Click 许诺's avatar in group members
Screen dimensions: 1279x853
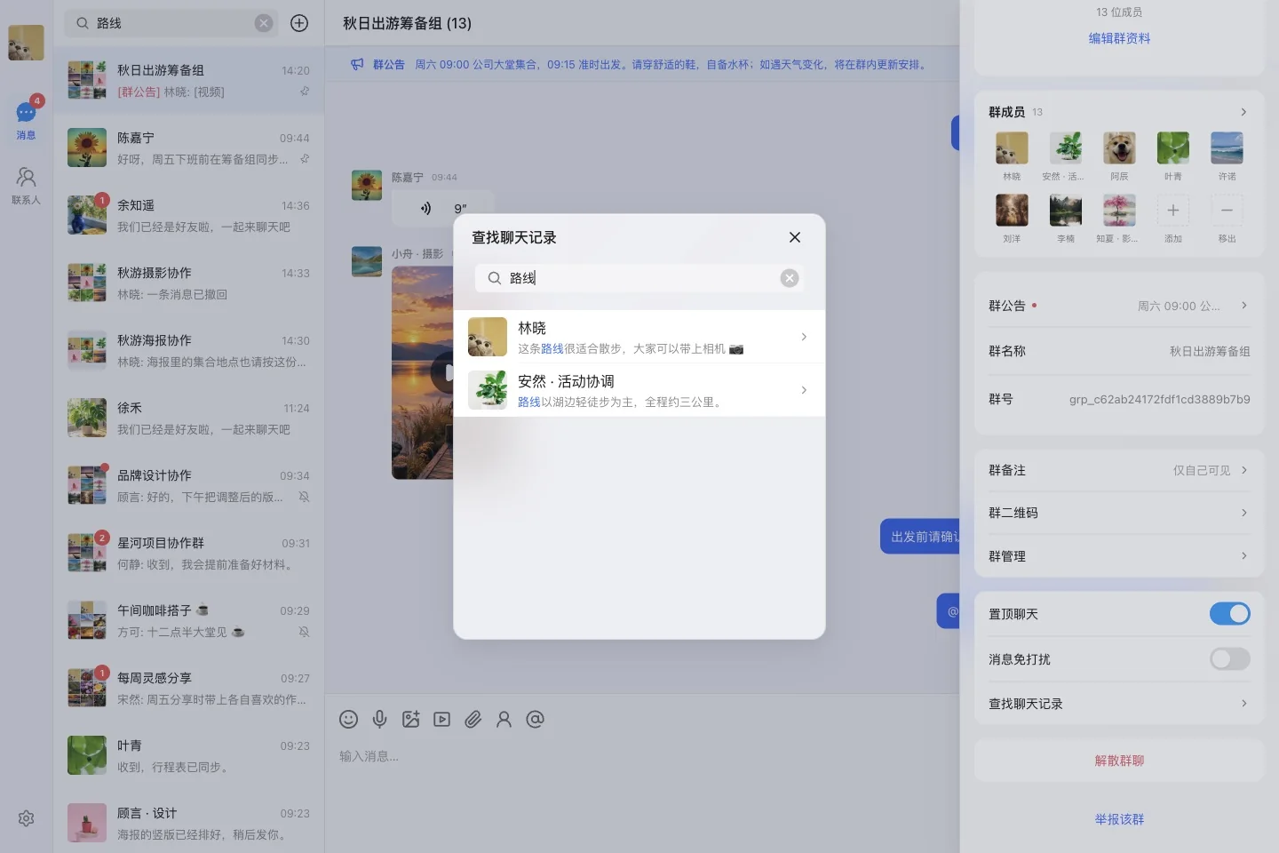point(1227,148)
